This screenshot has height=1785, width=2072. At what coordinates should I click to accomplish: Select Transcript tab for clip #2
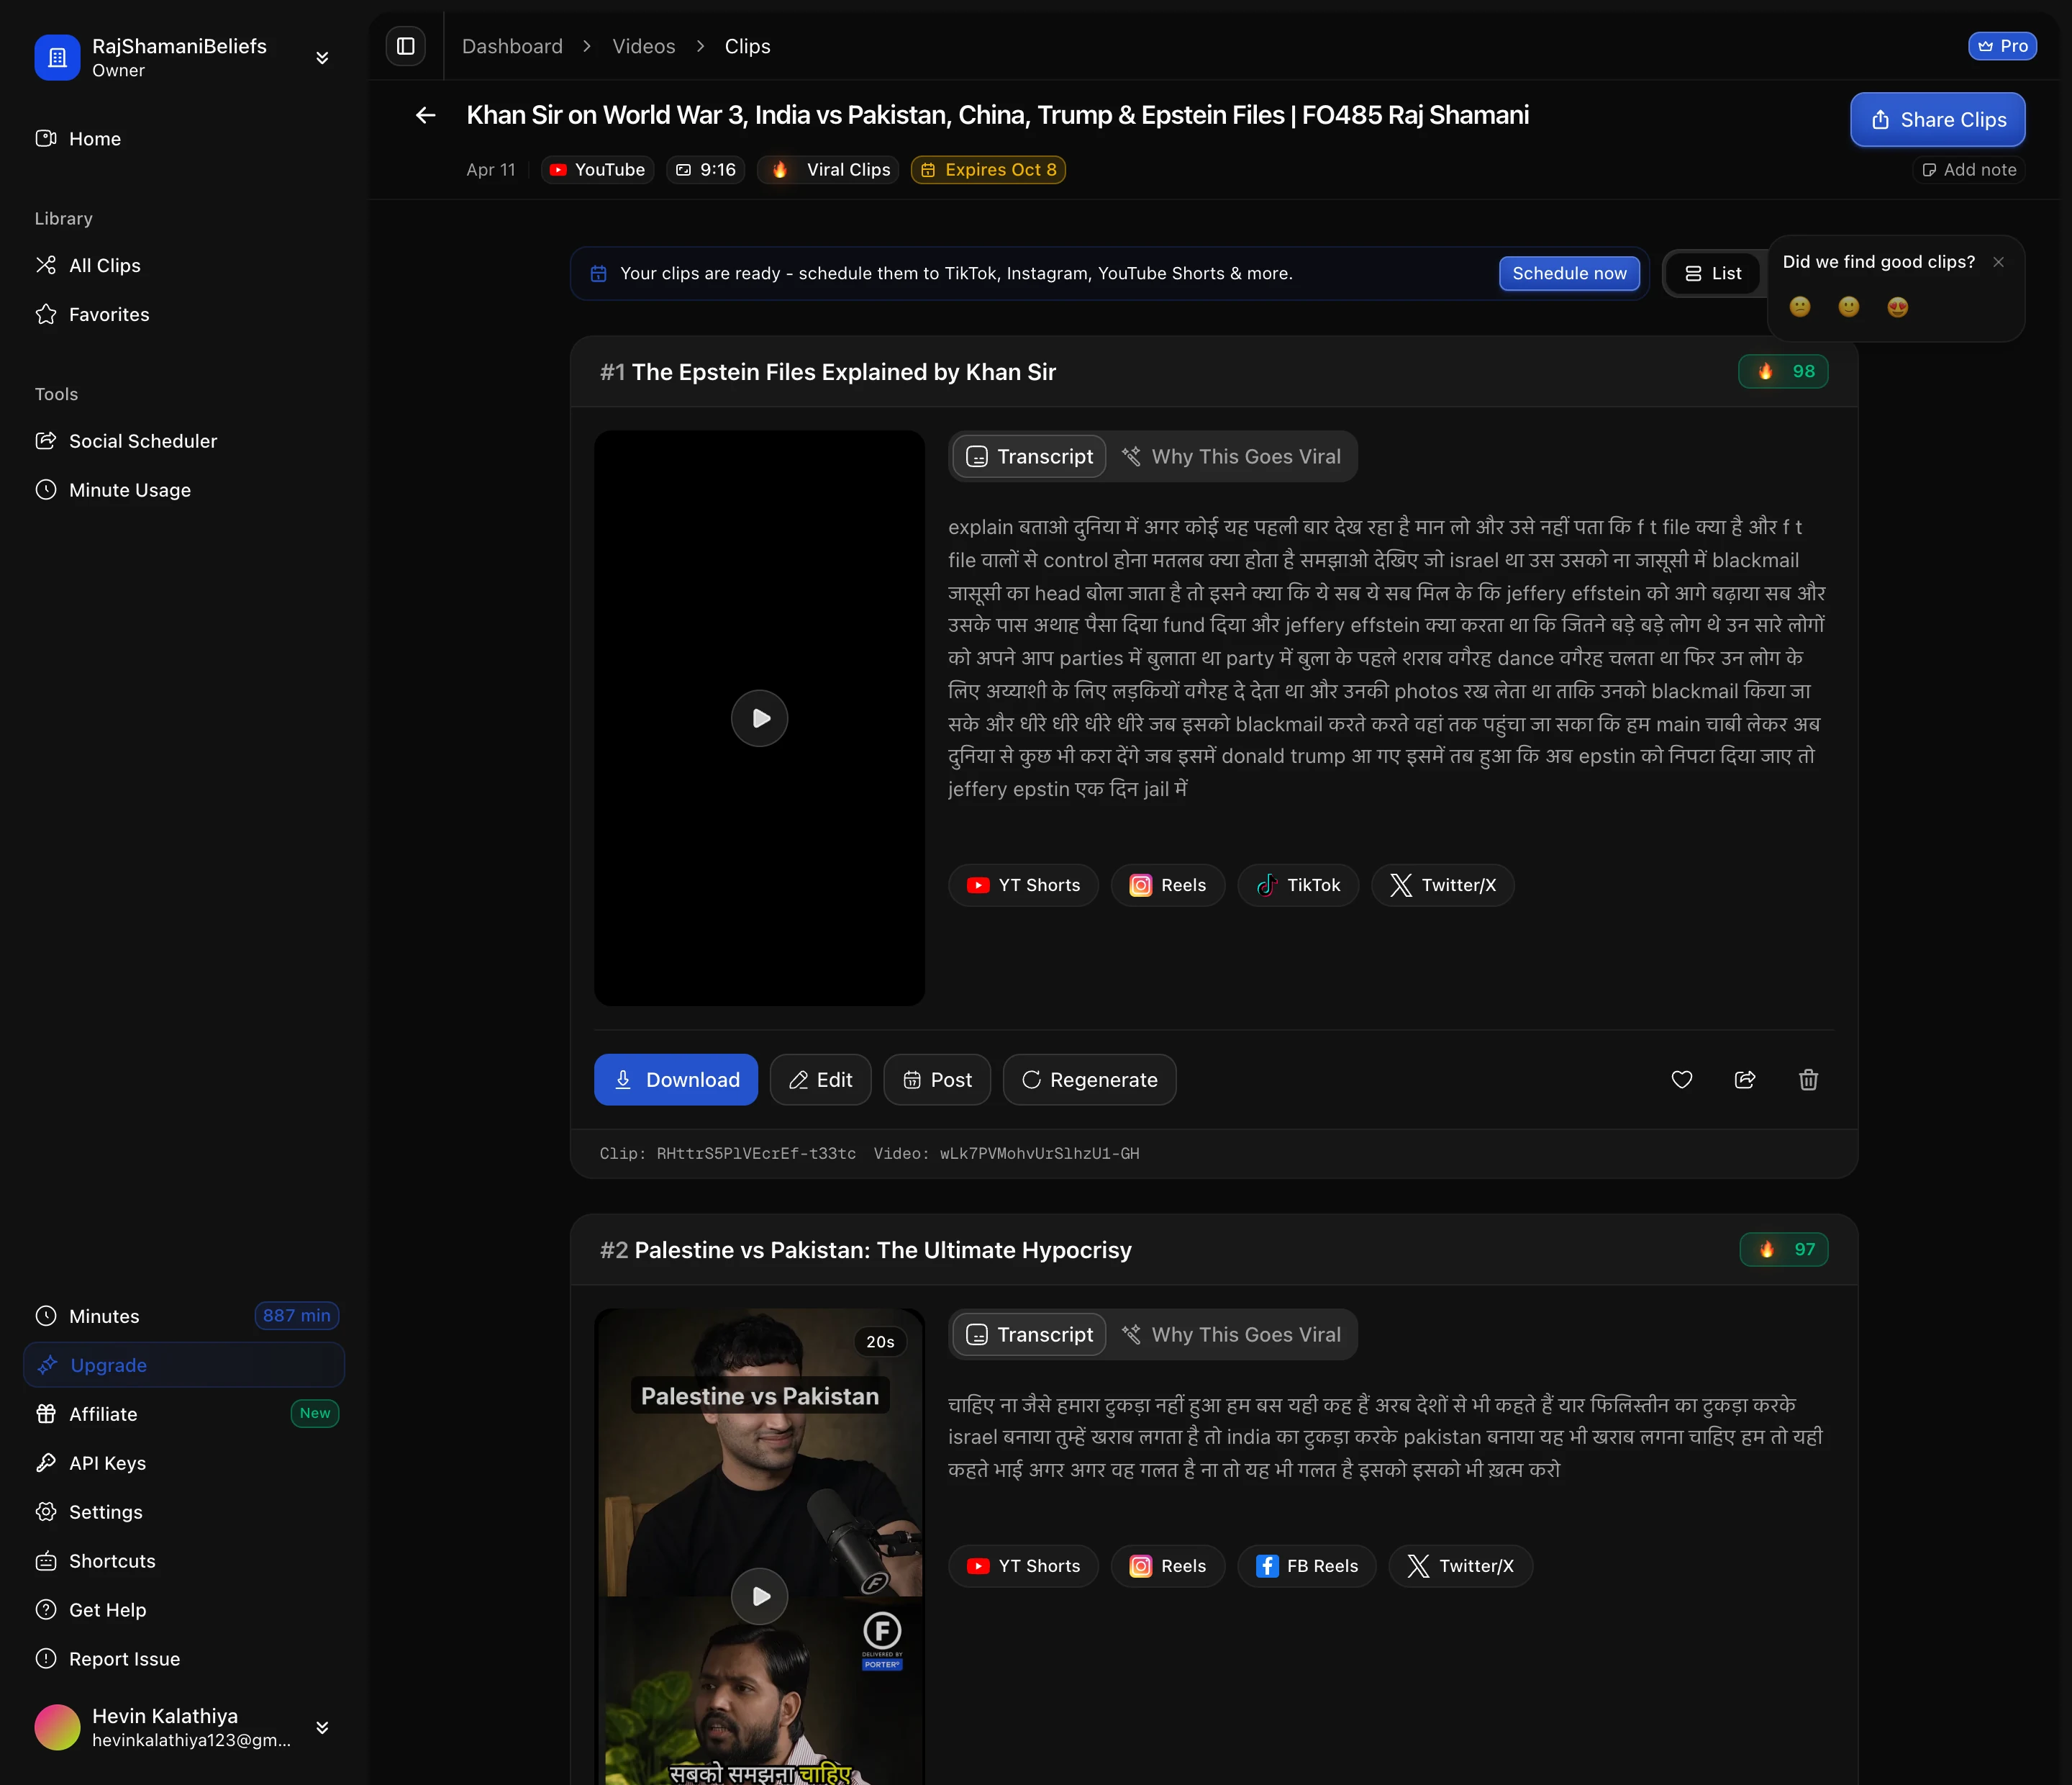(x=1029, y=1334)
